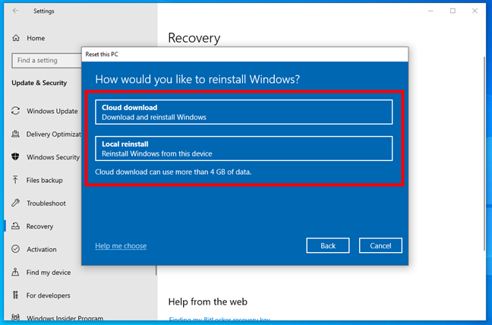
Task: Cancel the Reset this PC dialog
Action: pos(380,245)
